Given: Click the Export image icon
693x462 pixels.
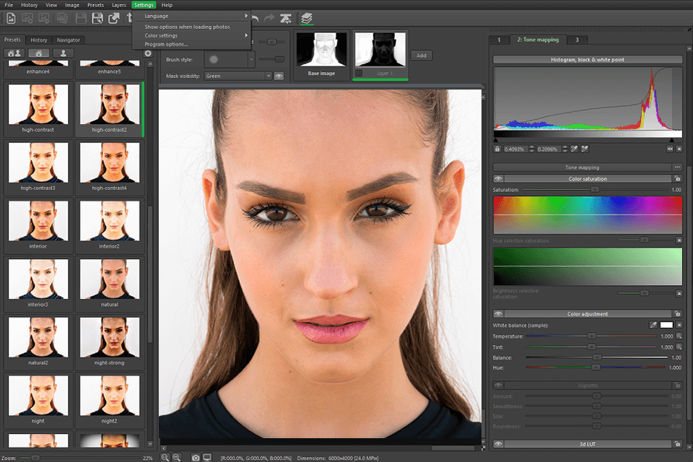Looking at the screenshot, I should coord(113,19).
